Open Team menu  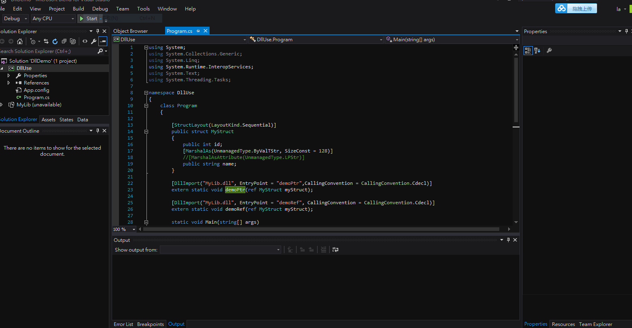123,8
